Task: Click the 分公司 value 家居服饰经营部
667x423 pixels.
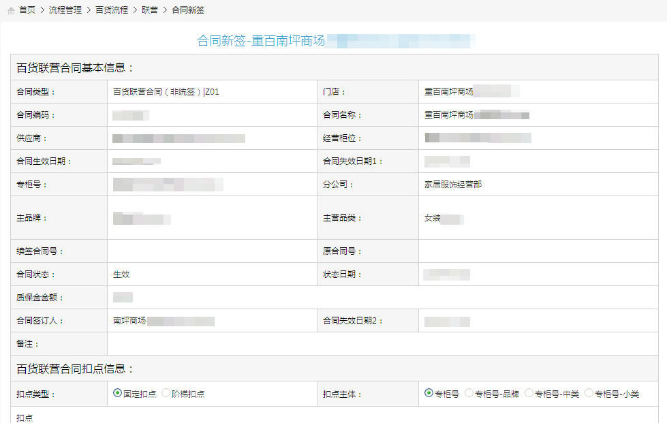Action: [x=452, y=185]
